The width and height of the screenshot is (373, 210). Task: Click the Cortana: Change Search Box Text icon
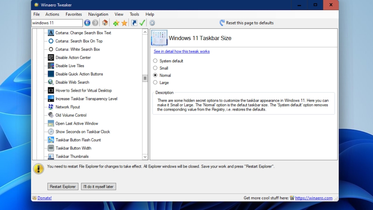coord(51,33)
